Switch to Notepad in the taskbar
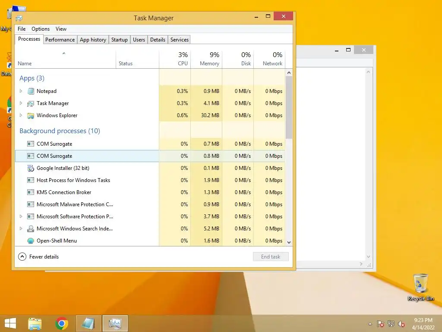 (x=88, y=323)
